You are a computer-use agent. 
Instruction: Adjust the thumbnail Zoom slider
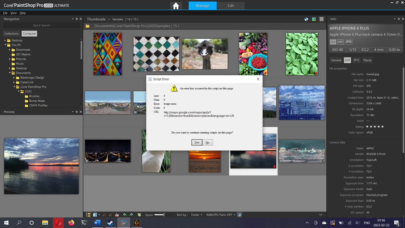coord(165,214)
